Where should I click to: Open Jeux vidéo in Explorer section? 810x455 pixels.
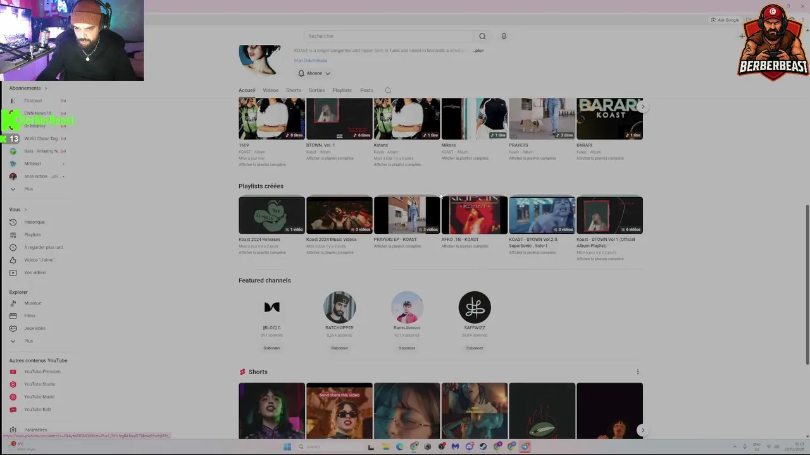(x=34, y=328)
